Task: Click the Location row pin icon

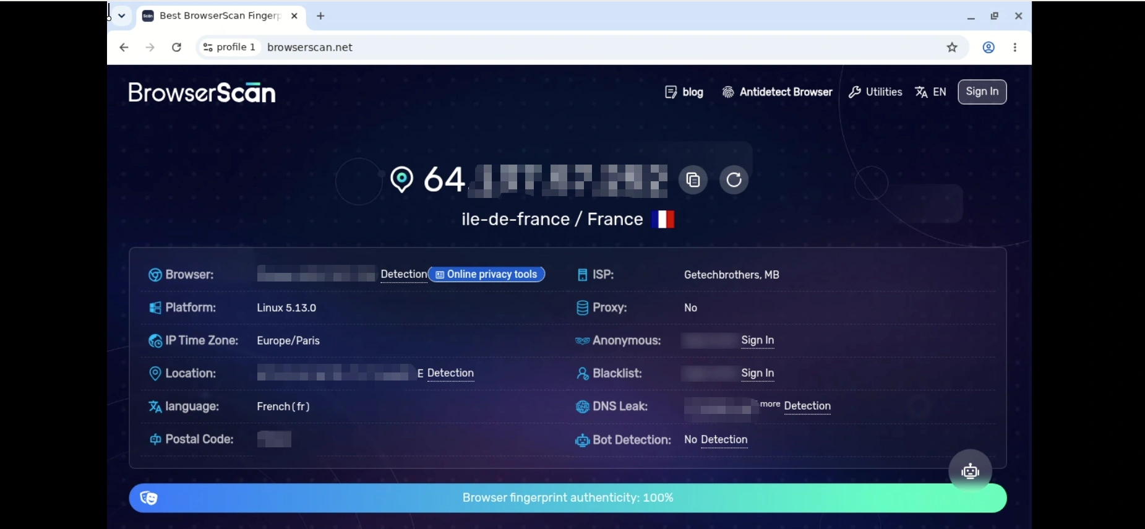Action: click(155, 373)
